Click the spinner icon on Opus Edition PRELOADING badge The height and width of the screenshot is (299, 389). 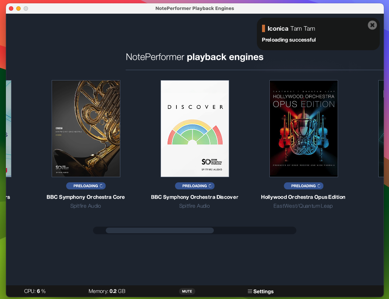point(319,186)
